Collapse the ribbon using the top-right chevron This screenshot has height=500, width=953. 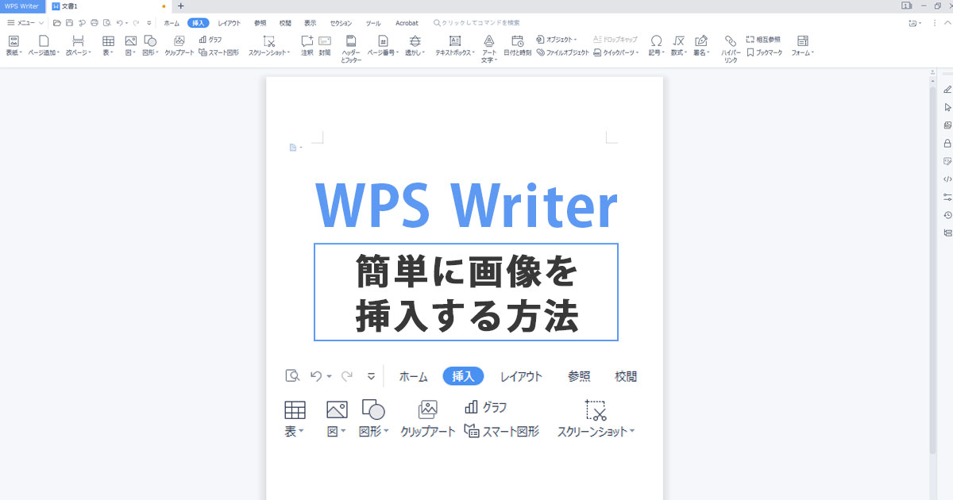(947, 23)
